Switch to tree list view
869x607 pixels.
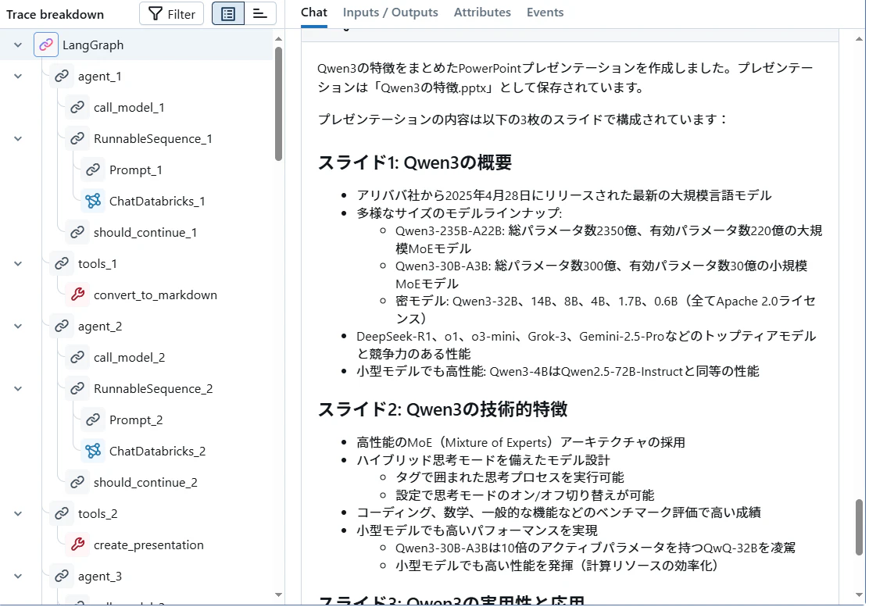pyautogui.click(x=227, y=14)
